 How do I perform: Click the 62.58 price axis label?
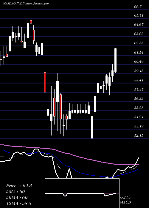(139, 43)
